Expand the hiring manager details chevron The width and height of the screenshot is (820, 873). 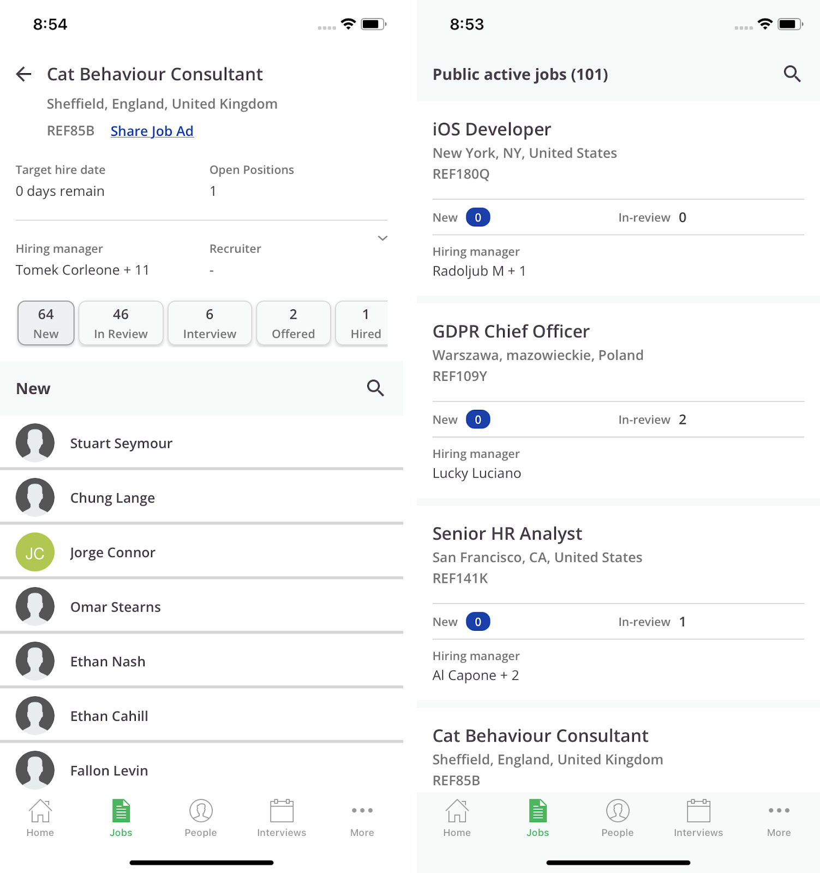[x=382, y=238]
